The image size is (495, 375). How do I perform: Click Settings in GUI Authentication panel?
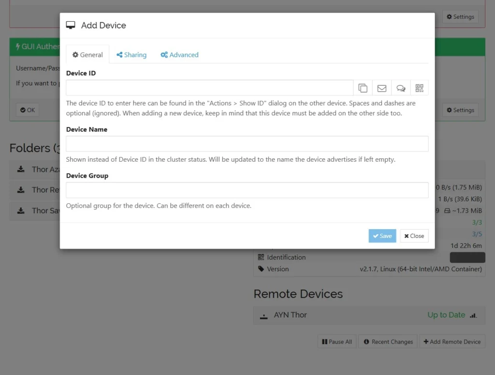tap(460, 110)
